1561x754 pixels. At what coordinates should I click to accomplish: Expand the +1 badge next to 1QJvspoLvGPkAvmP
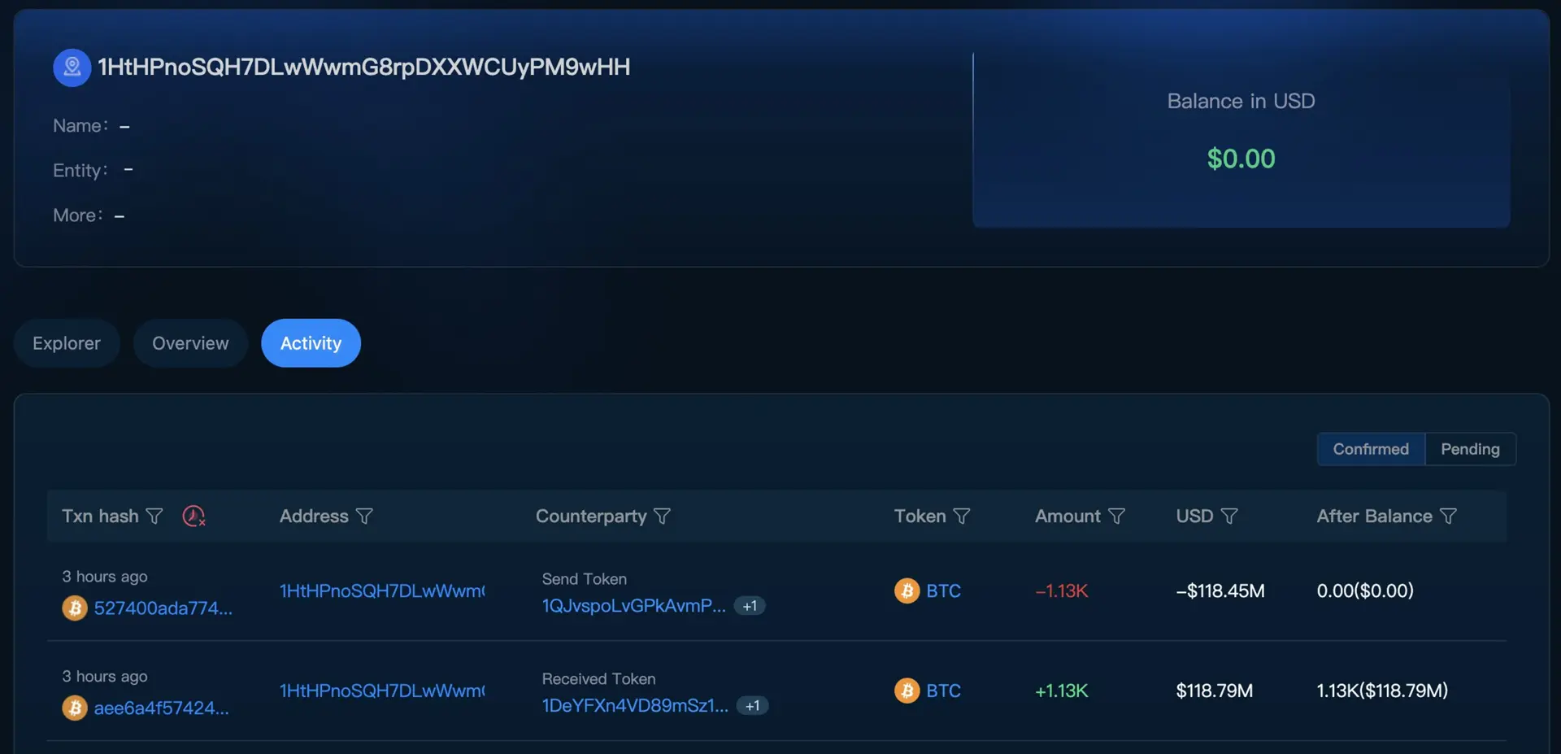(750, 606)
